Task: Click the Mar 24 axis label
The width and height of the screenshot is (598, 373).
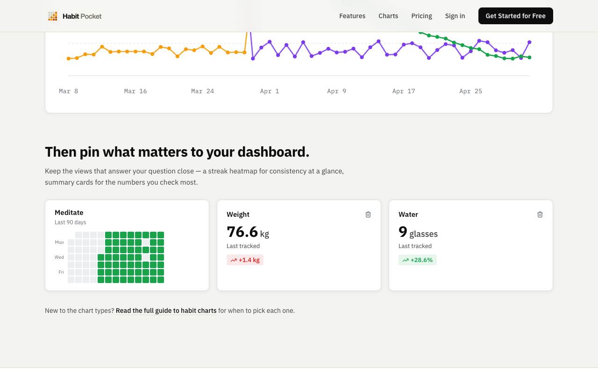Action: (x=203, y=91)
